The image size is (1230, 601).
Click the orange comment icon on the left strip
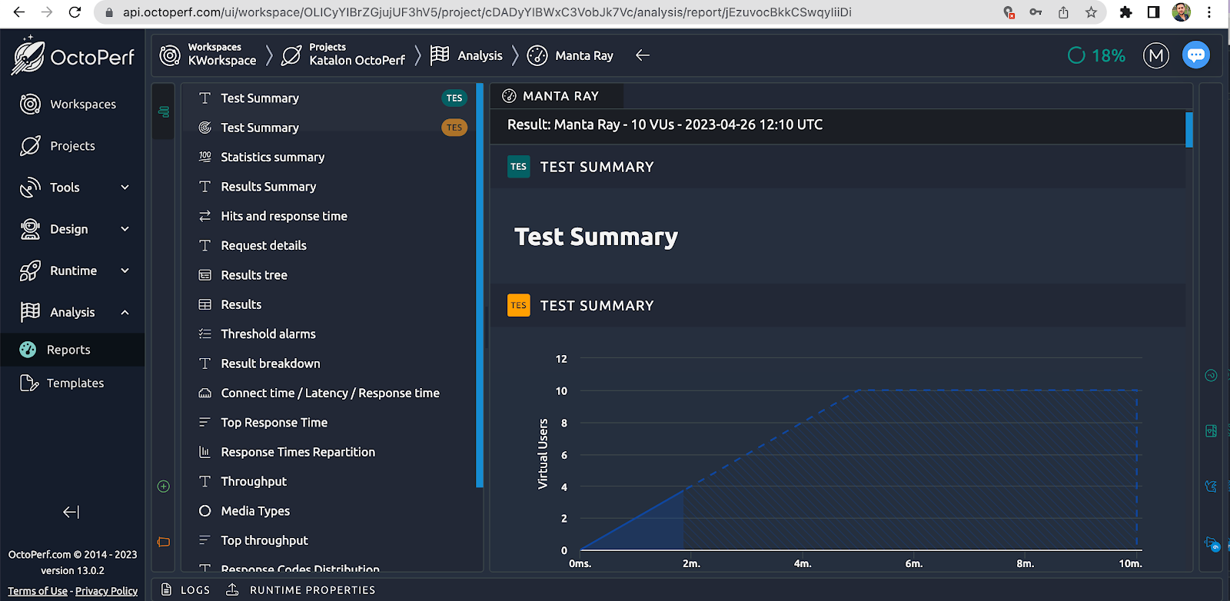click(x=164, y=542)
